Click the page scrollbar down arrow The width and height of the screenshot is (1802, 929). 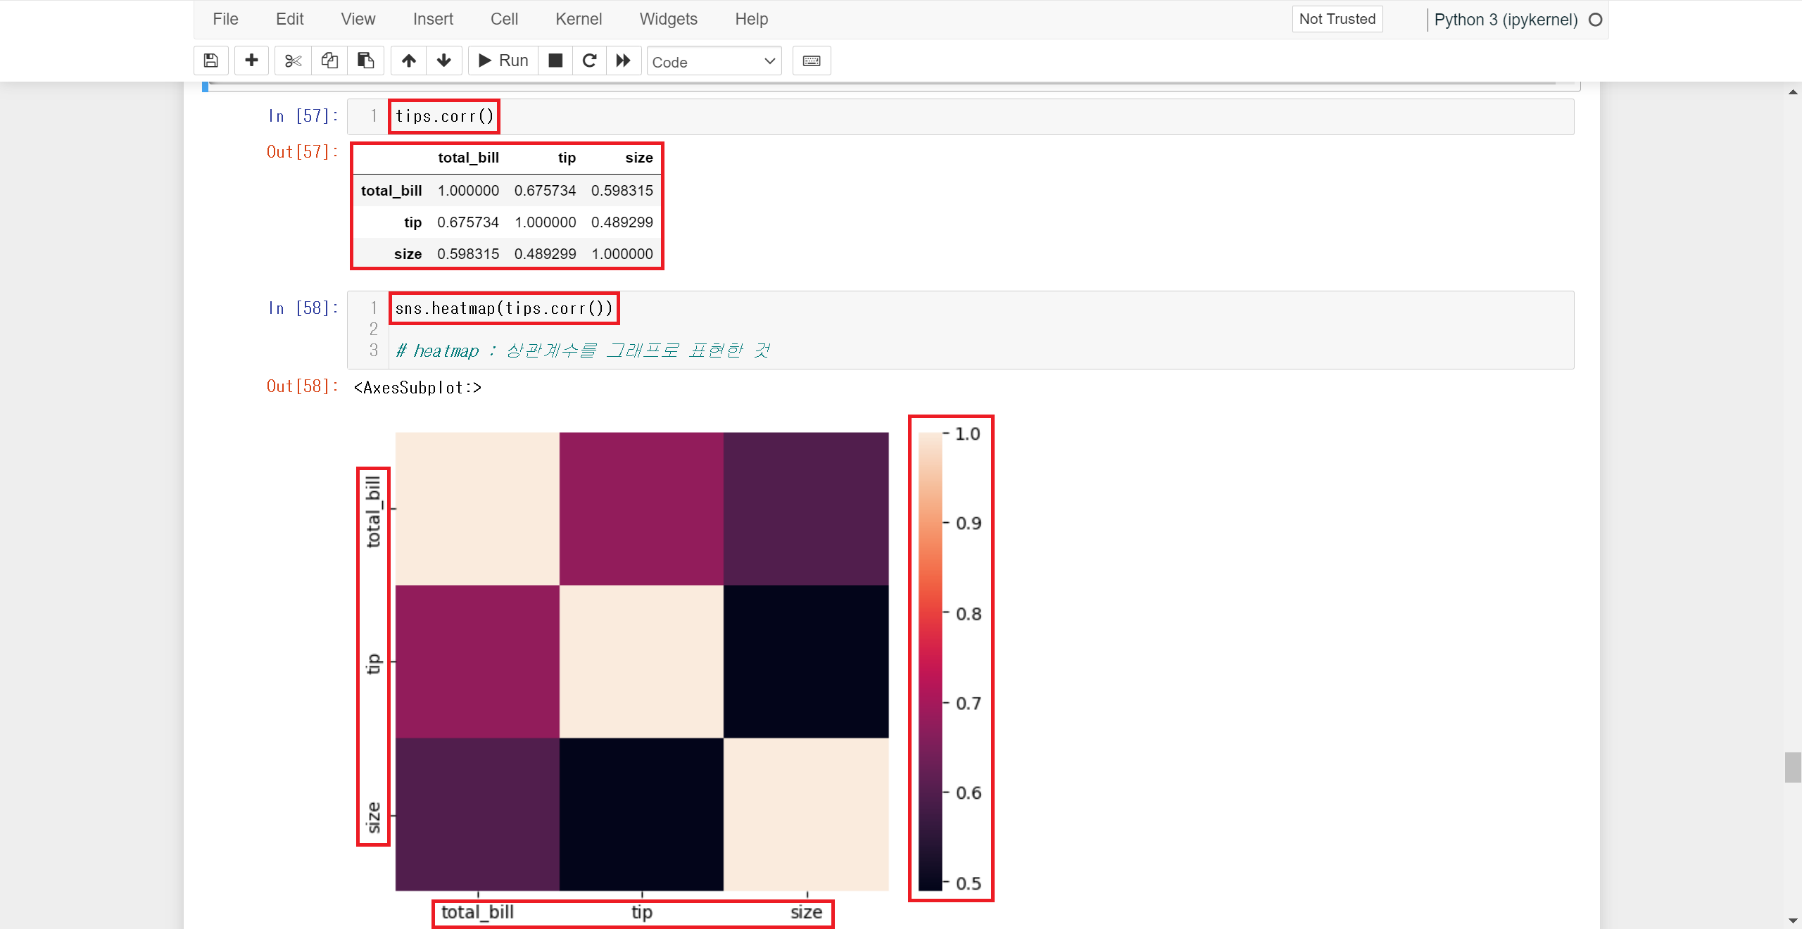pos(1793,921)
